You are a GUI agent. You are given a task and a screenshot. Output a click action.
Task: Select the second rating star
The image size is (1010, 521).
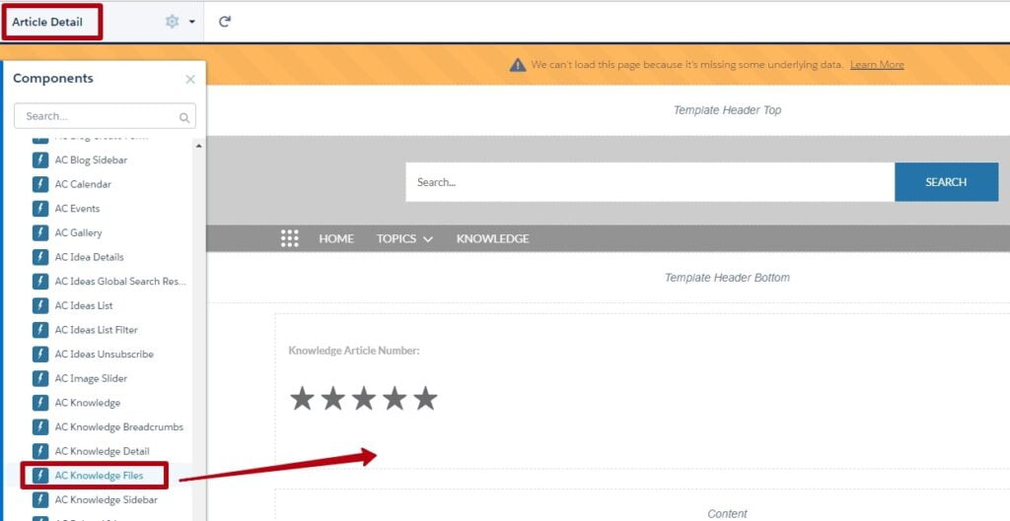333,399
